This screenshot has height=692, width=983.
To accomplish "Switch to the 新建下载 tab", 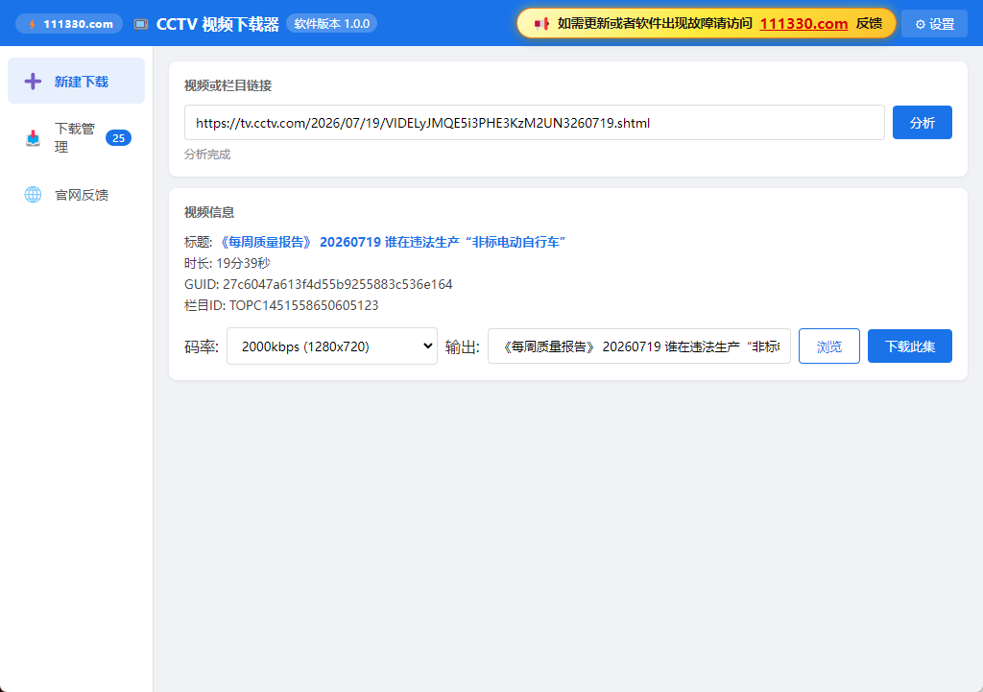I will 77,81.
